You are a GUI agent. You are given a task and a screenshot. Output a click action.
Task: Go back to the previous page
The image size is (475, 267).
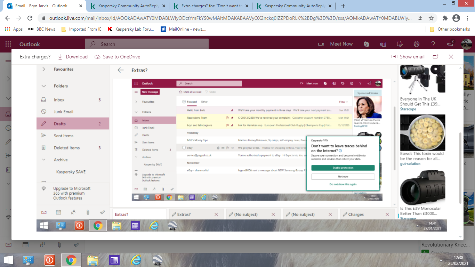tap(8, 18)
